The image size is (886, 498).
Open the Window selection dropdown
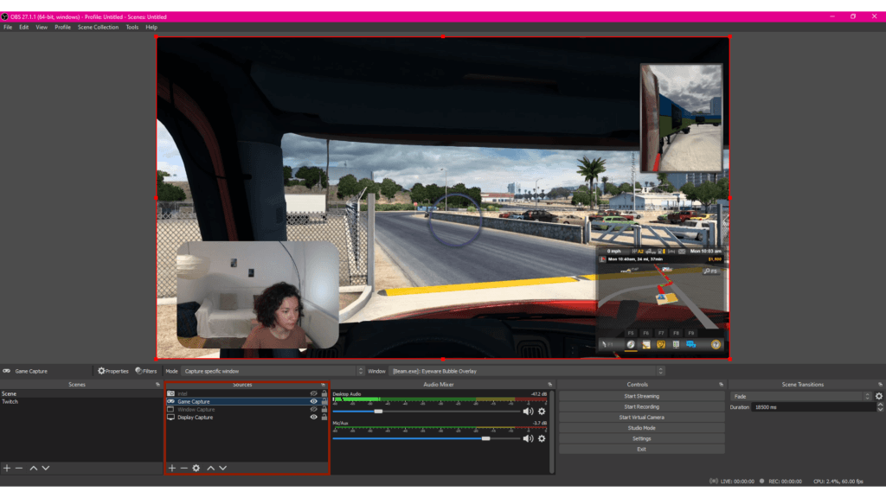527,371
